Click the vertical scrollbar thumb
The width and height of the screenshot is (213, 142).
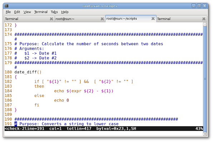click(205, 79)
